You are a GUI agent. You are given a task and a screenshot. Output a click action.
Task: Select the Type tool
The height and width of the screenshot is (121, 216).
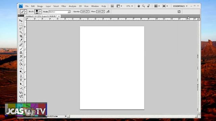tap(21, 80)
